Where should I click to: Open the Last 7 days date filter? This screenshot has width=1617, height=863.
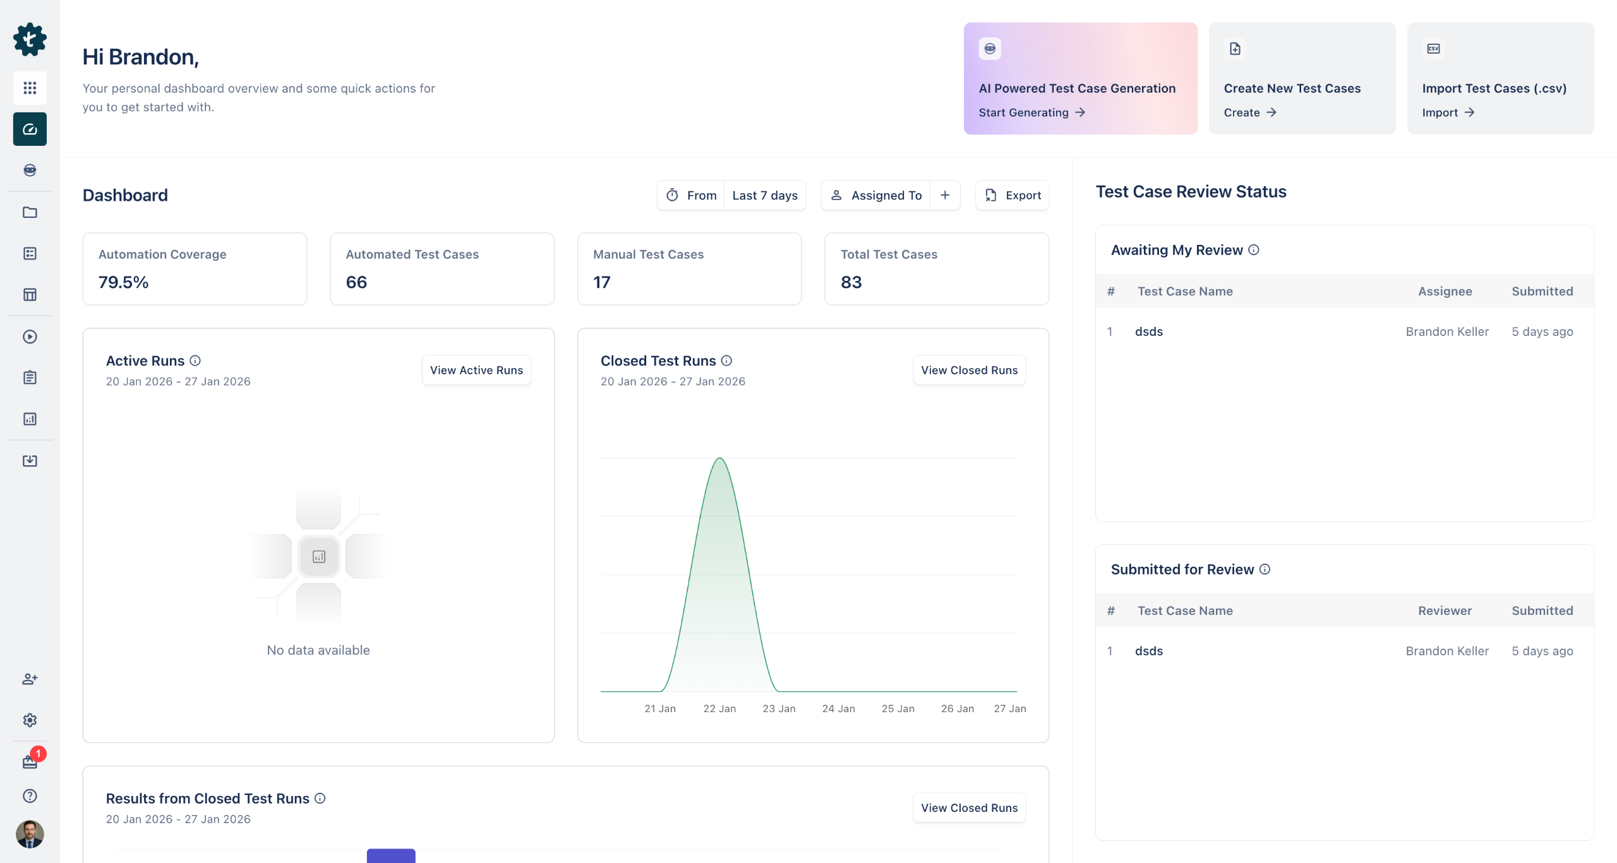[x=764, y=196]
